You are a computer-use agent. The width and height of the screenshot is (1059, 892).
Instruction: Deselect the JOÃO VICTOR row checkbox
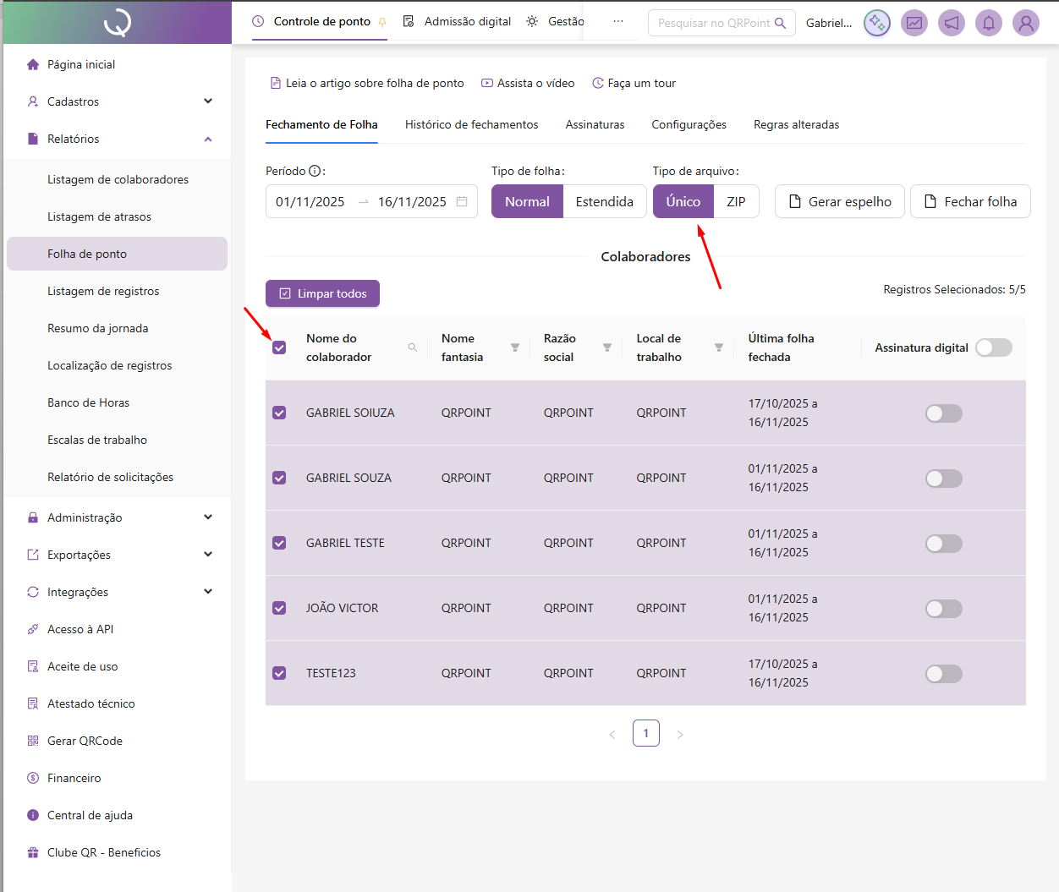click(279, 608)
